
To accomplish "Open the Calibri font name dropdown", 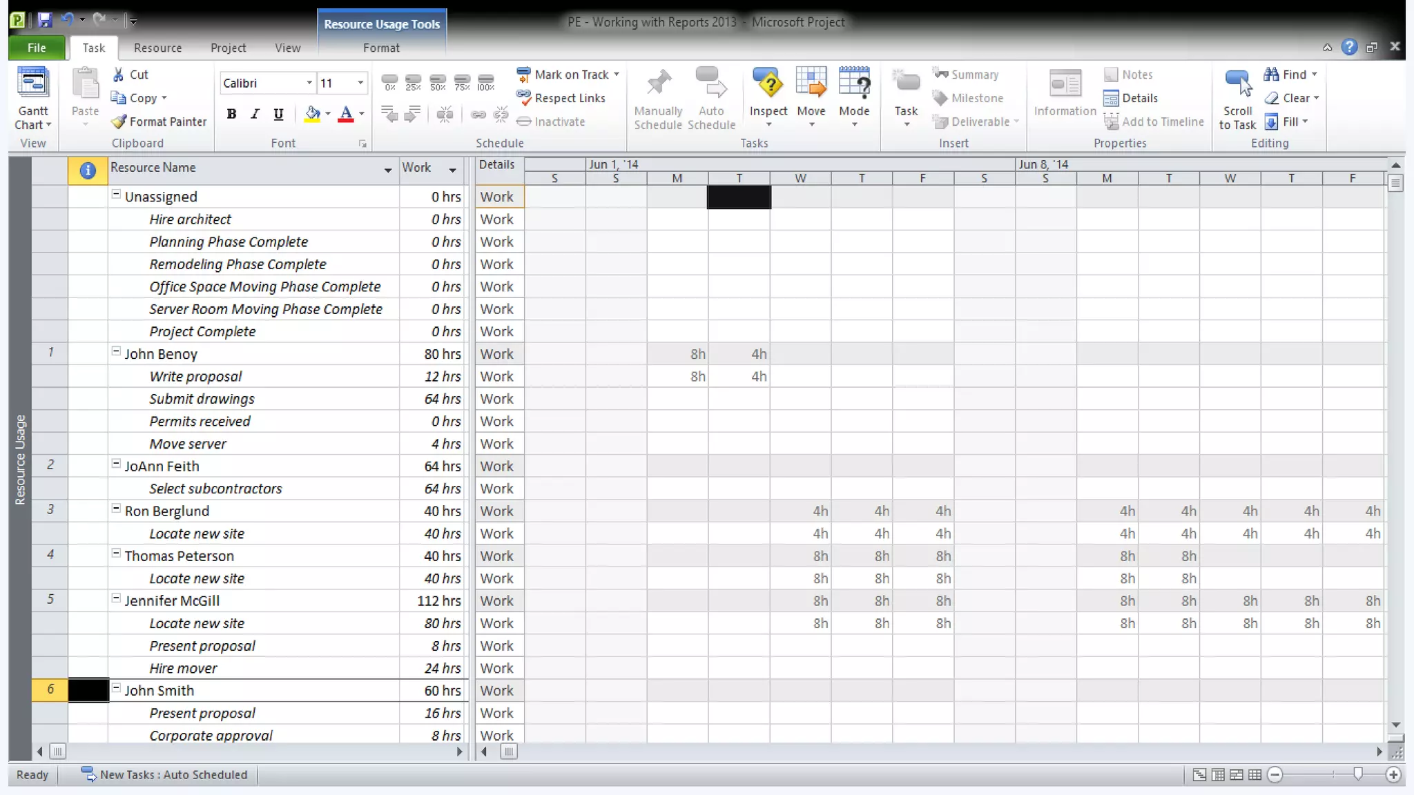I will point(309,83).
